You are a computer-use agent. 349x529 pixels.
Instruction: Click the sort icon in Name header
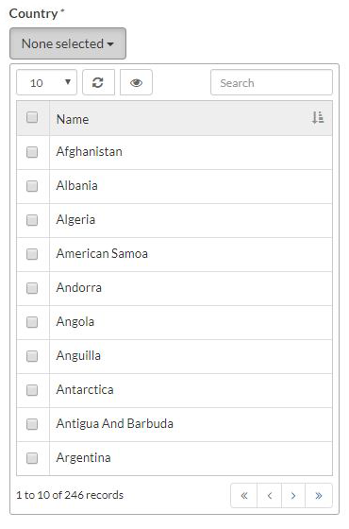[317, 118]
